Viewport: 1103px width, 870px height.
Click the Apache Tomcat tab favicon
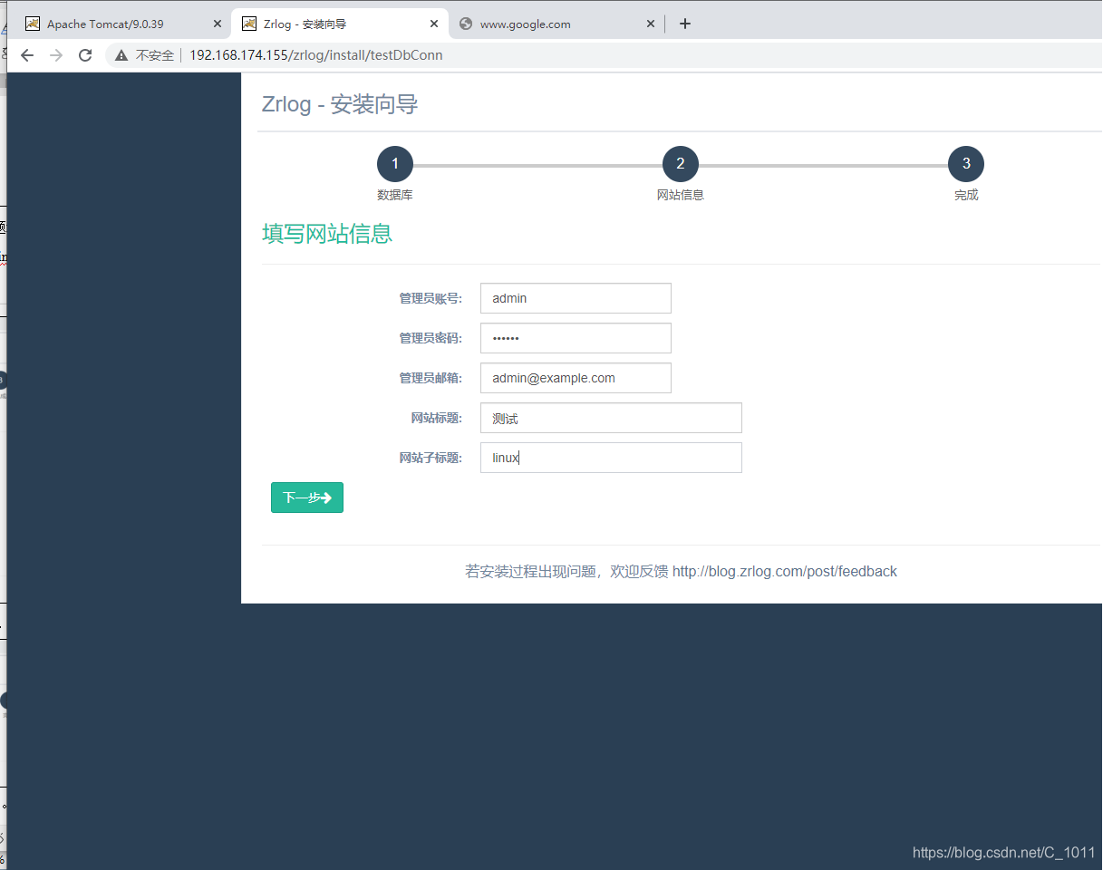[x=33, y=24]
